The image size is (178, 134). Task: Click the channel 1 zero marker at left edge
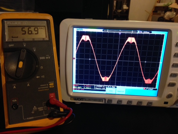[74, 58]
